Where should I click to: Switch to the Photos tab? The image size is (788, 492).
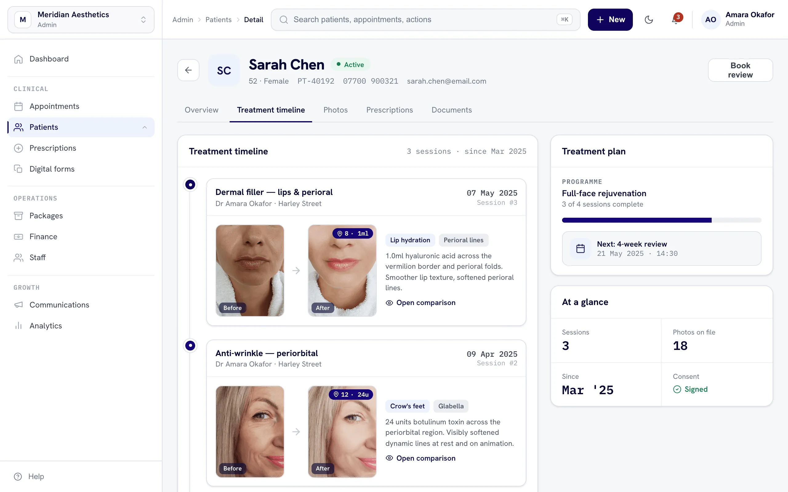tap(336, 110)
